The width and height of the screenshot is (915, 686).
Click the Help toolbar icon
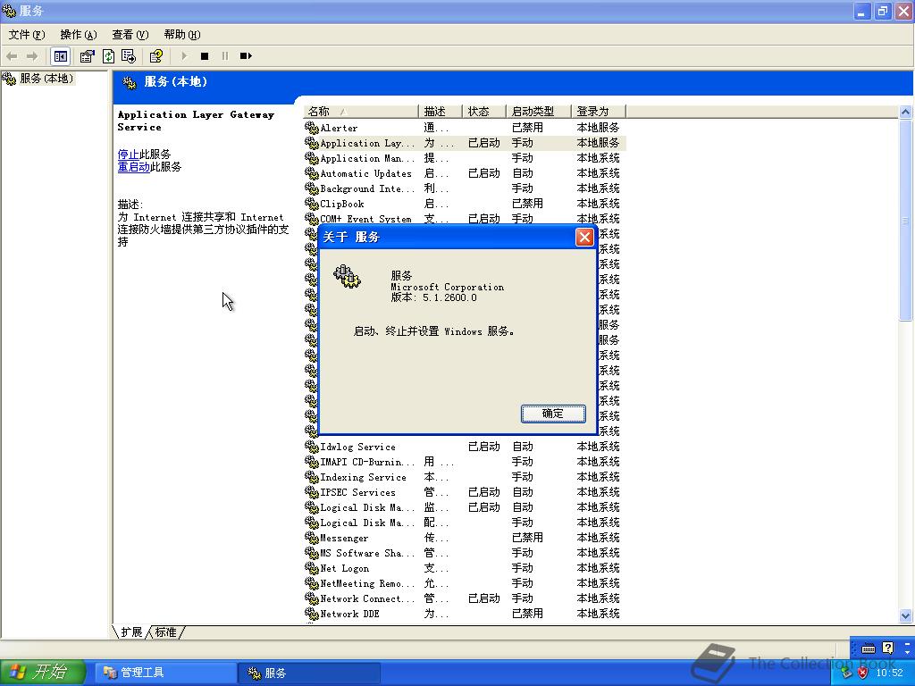tap(155, 56)
